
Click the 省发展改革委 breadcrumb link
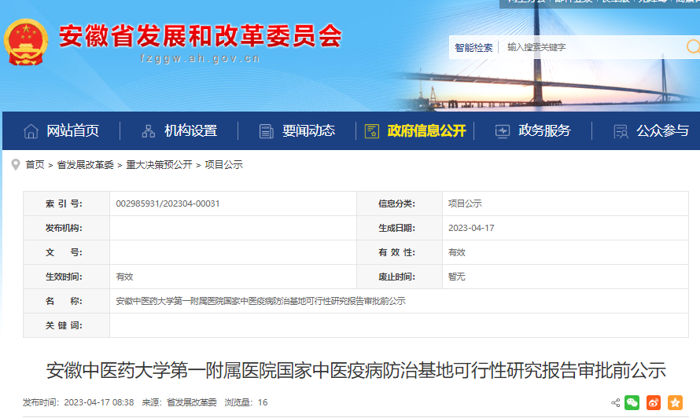tap(85, 165)
